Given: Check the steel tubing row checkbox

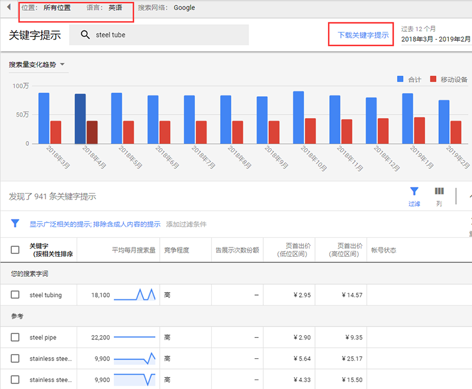Looking at the screenshot, I should pyautogui.click(x=15, y=295).
